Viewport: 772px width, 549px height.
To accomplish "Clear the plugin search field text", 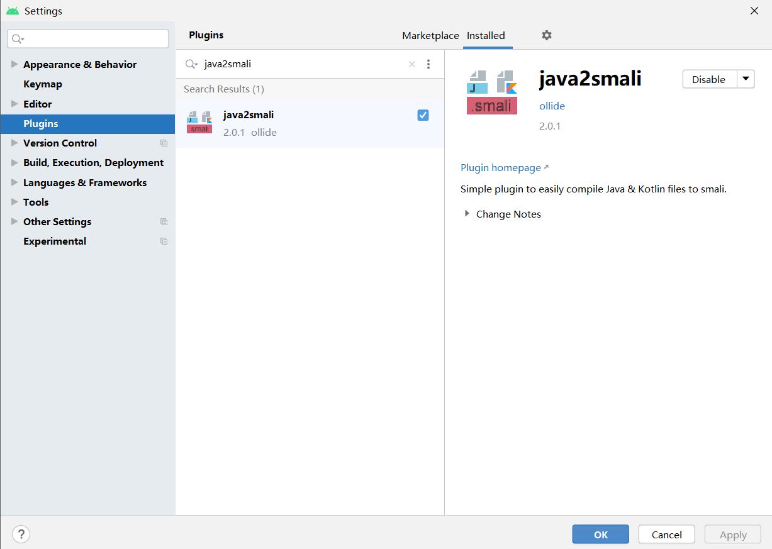I will (412, 64).
